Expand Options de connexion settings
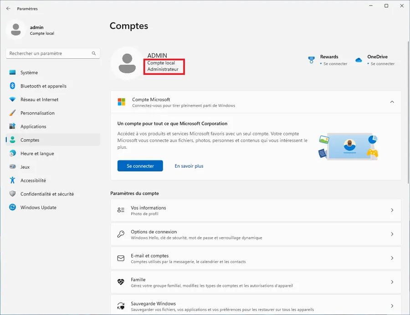The image size is (410, 315). (392, 234)
